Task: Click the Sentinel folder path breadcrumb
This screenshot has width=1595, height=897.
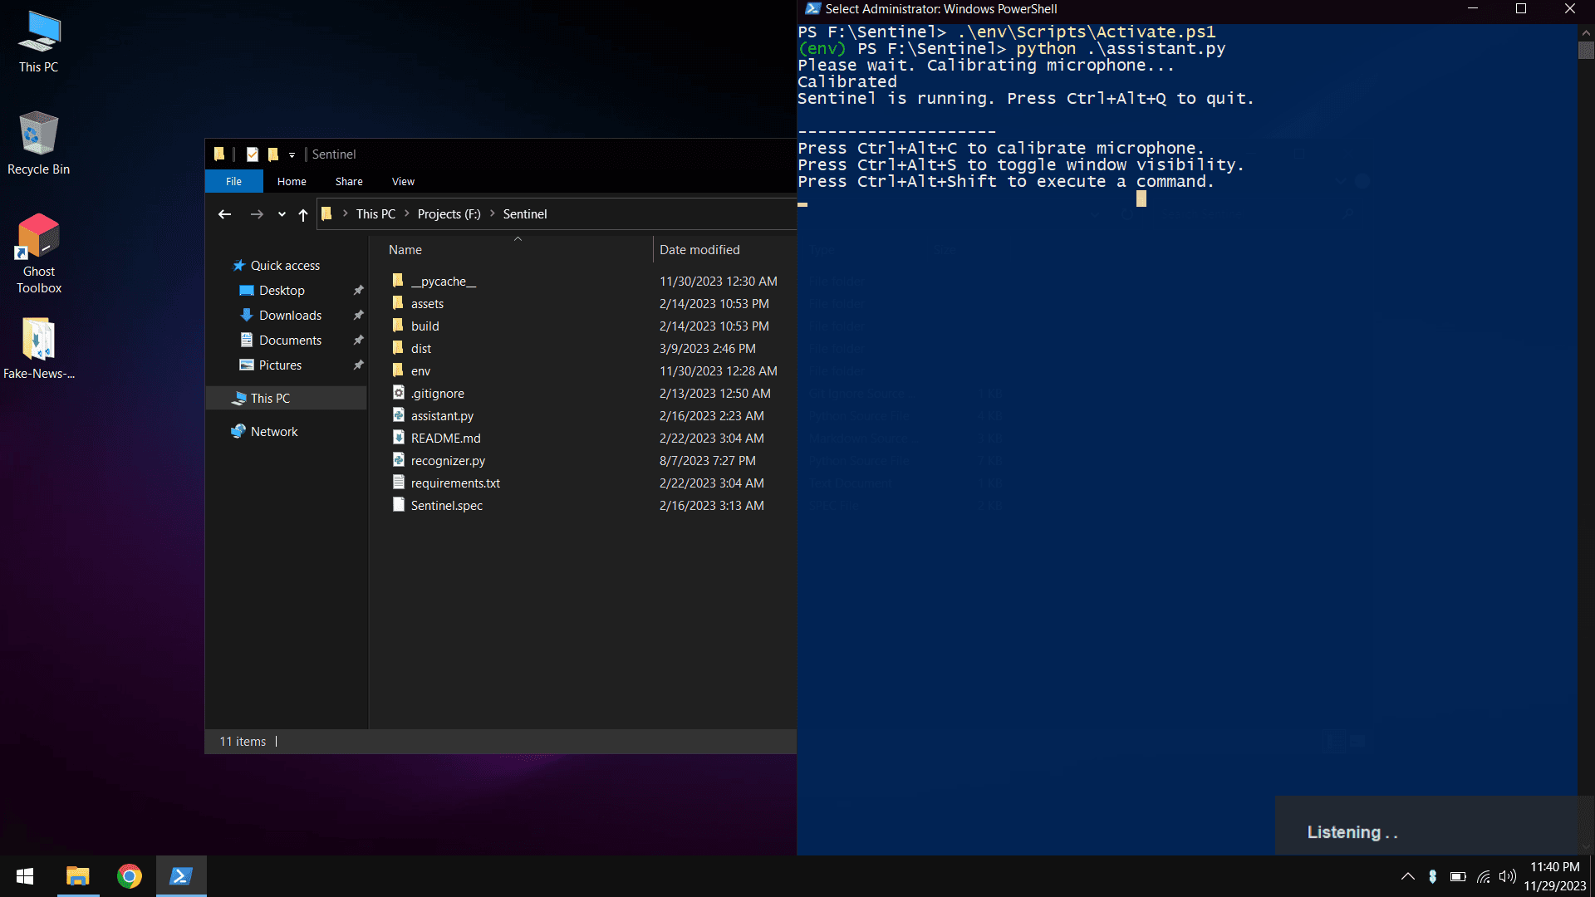Action: point(523,213)
